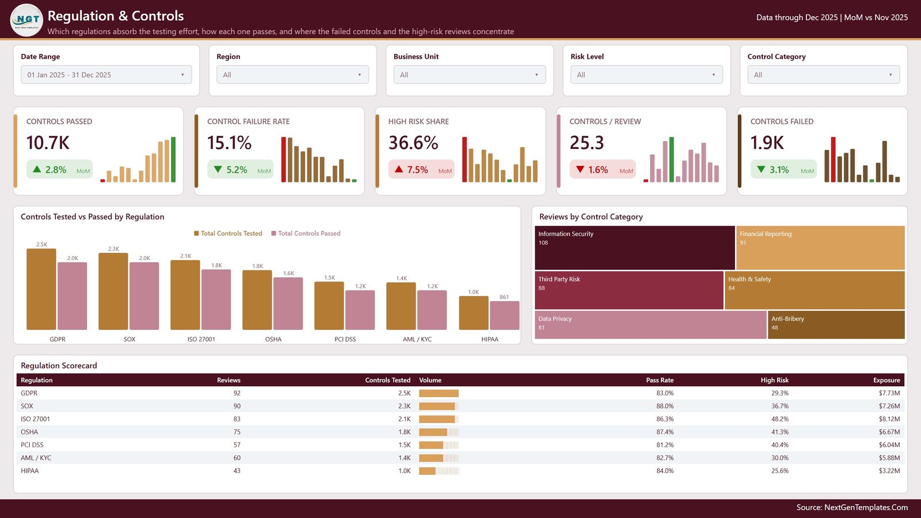921x518 pixels.
Task: Click the Data through Dec 2025 header note
Action: [x=832, y=17]
